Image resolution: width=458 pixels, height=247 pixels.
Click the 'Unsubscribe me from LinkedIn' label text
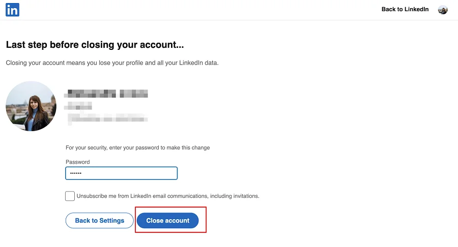pos(168,196)
